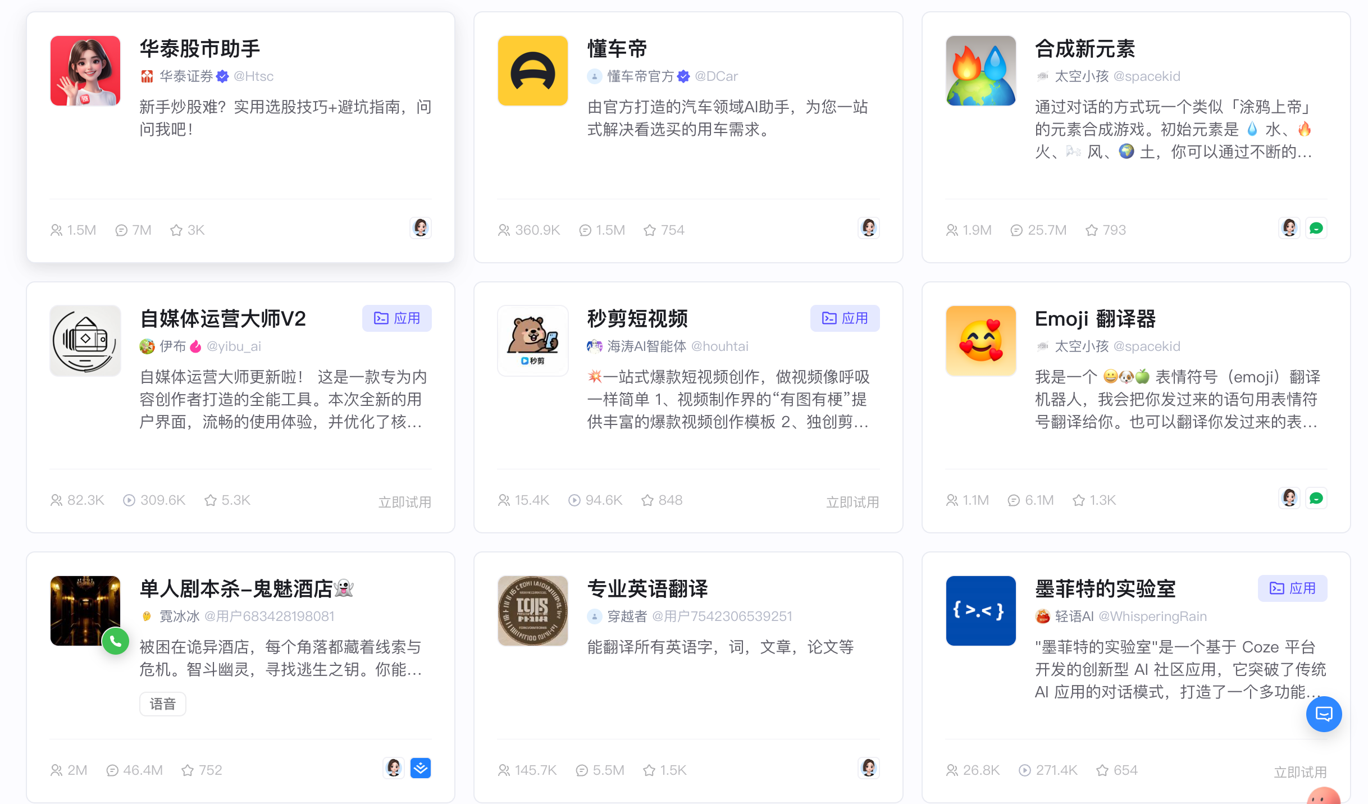Click the 合成新元素 fire-water globe icon
The width and height of the screenshot is (1368, 804).
coord(981,71)
